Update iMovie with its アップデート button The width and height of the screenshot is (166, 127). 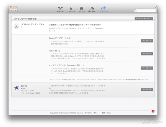click(147, 90)
